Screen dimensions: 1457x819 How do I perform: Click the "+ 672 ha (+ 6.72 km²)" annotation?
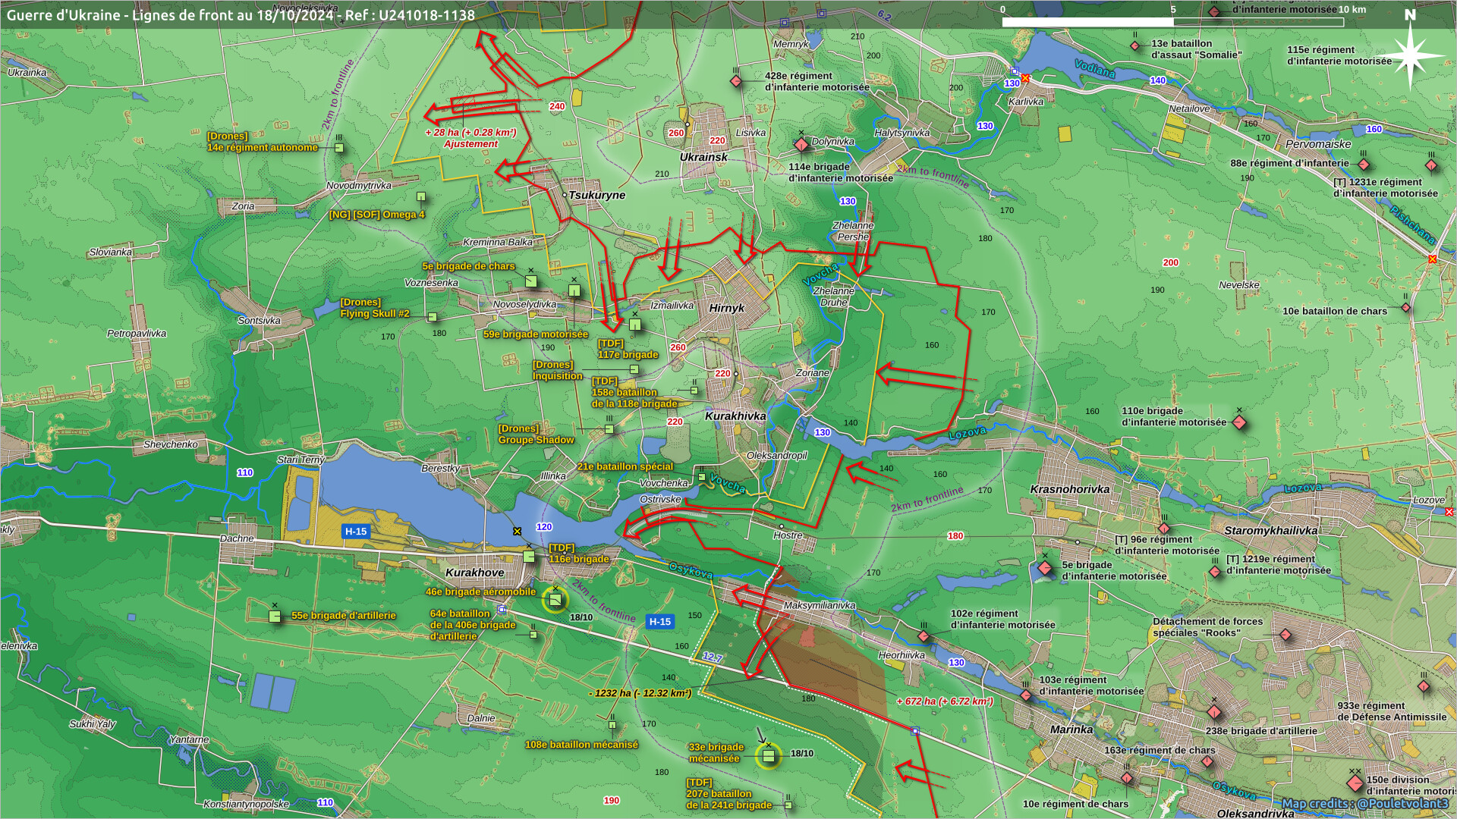coord(945,701)
